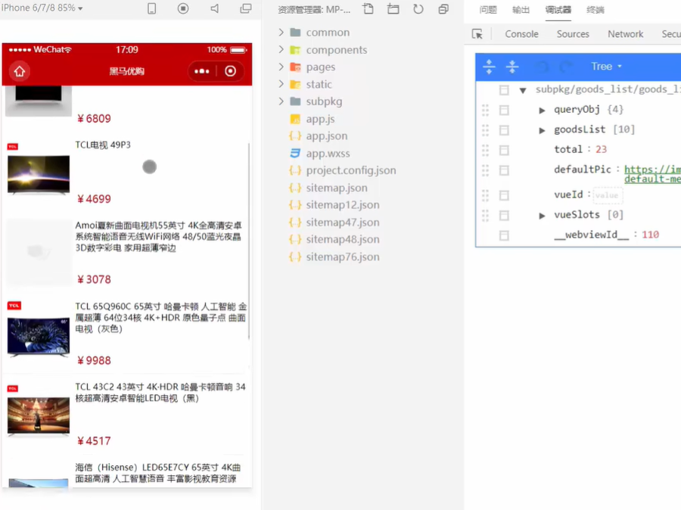Tap the circular close target icon in the capsule
The image size is (681, 510).
[x=231, y=71]
